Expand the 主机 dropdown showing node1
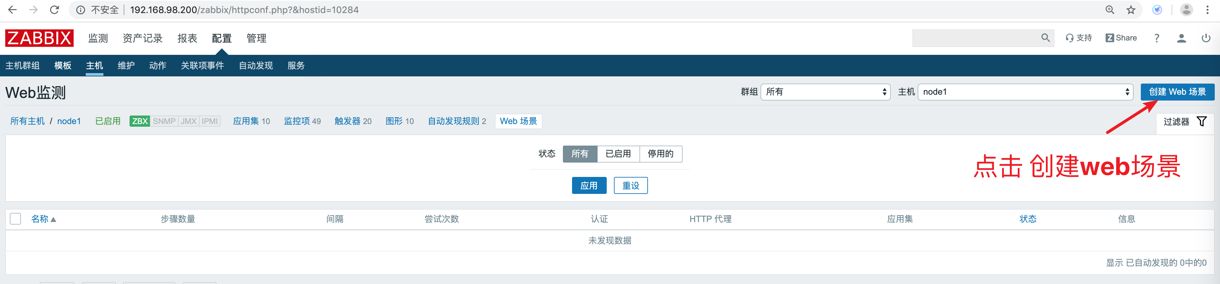The height and width of the screenshot is (284, 1220). (1025, 92)
